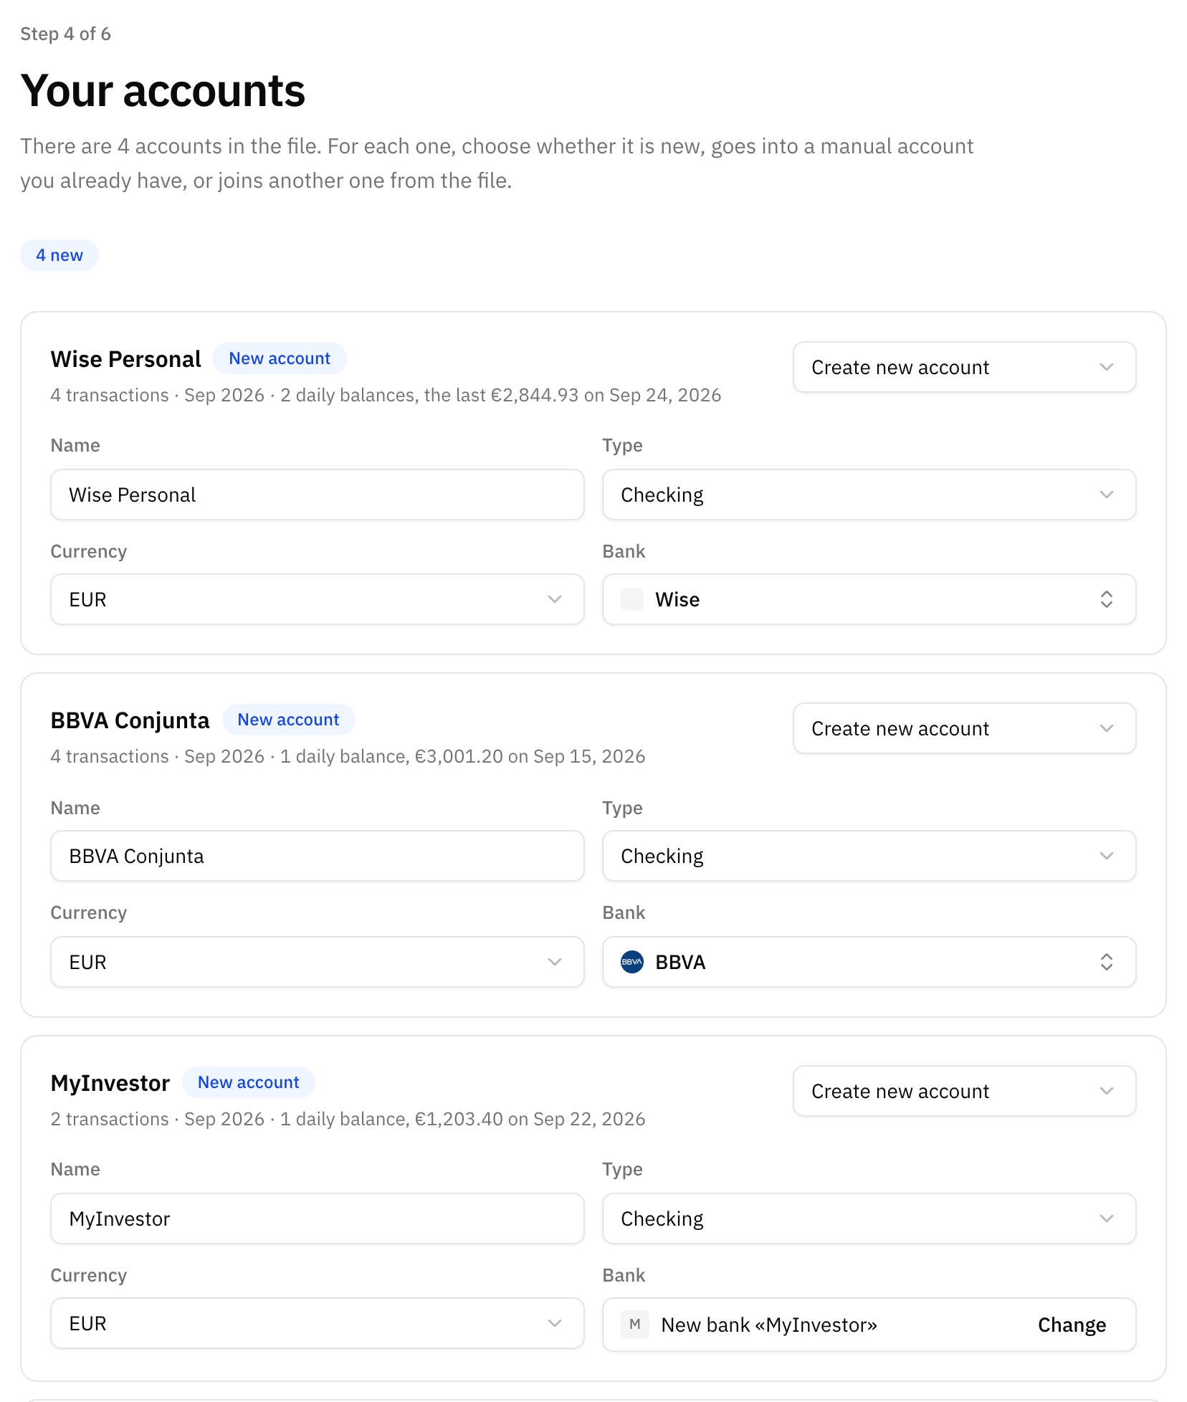
Task: Open the Wise bank selector
Action: coord(869,599)
